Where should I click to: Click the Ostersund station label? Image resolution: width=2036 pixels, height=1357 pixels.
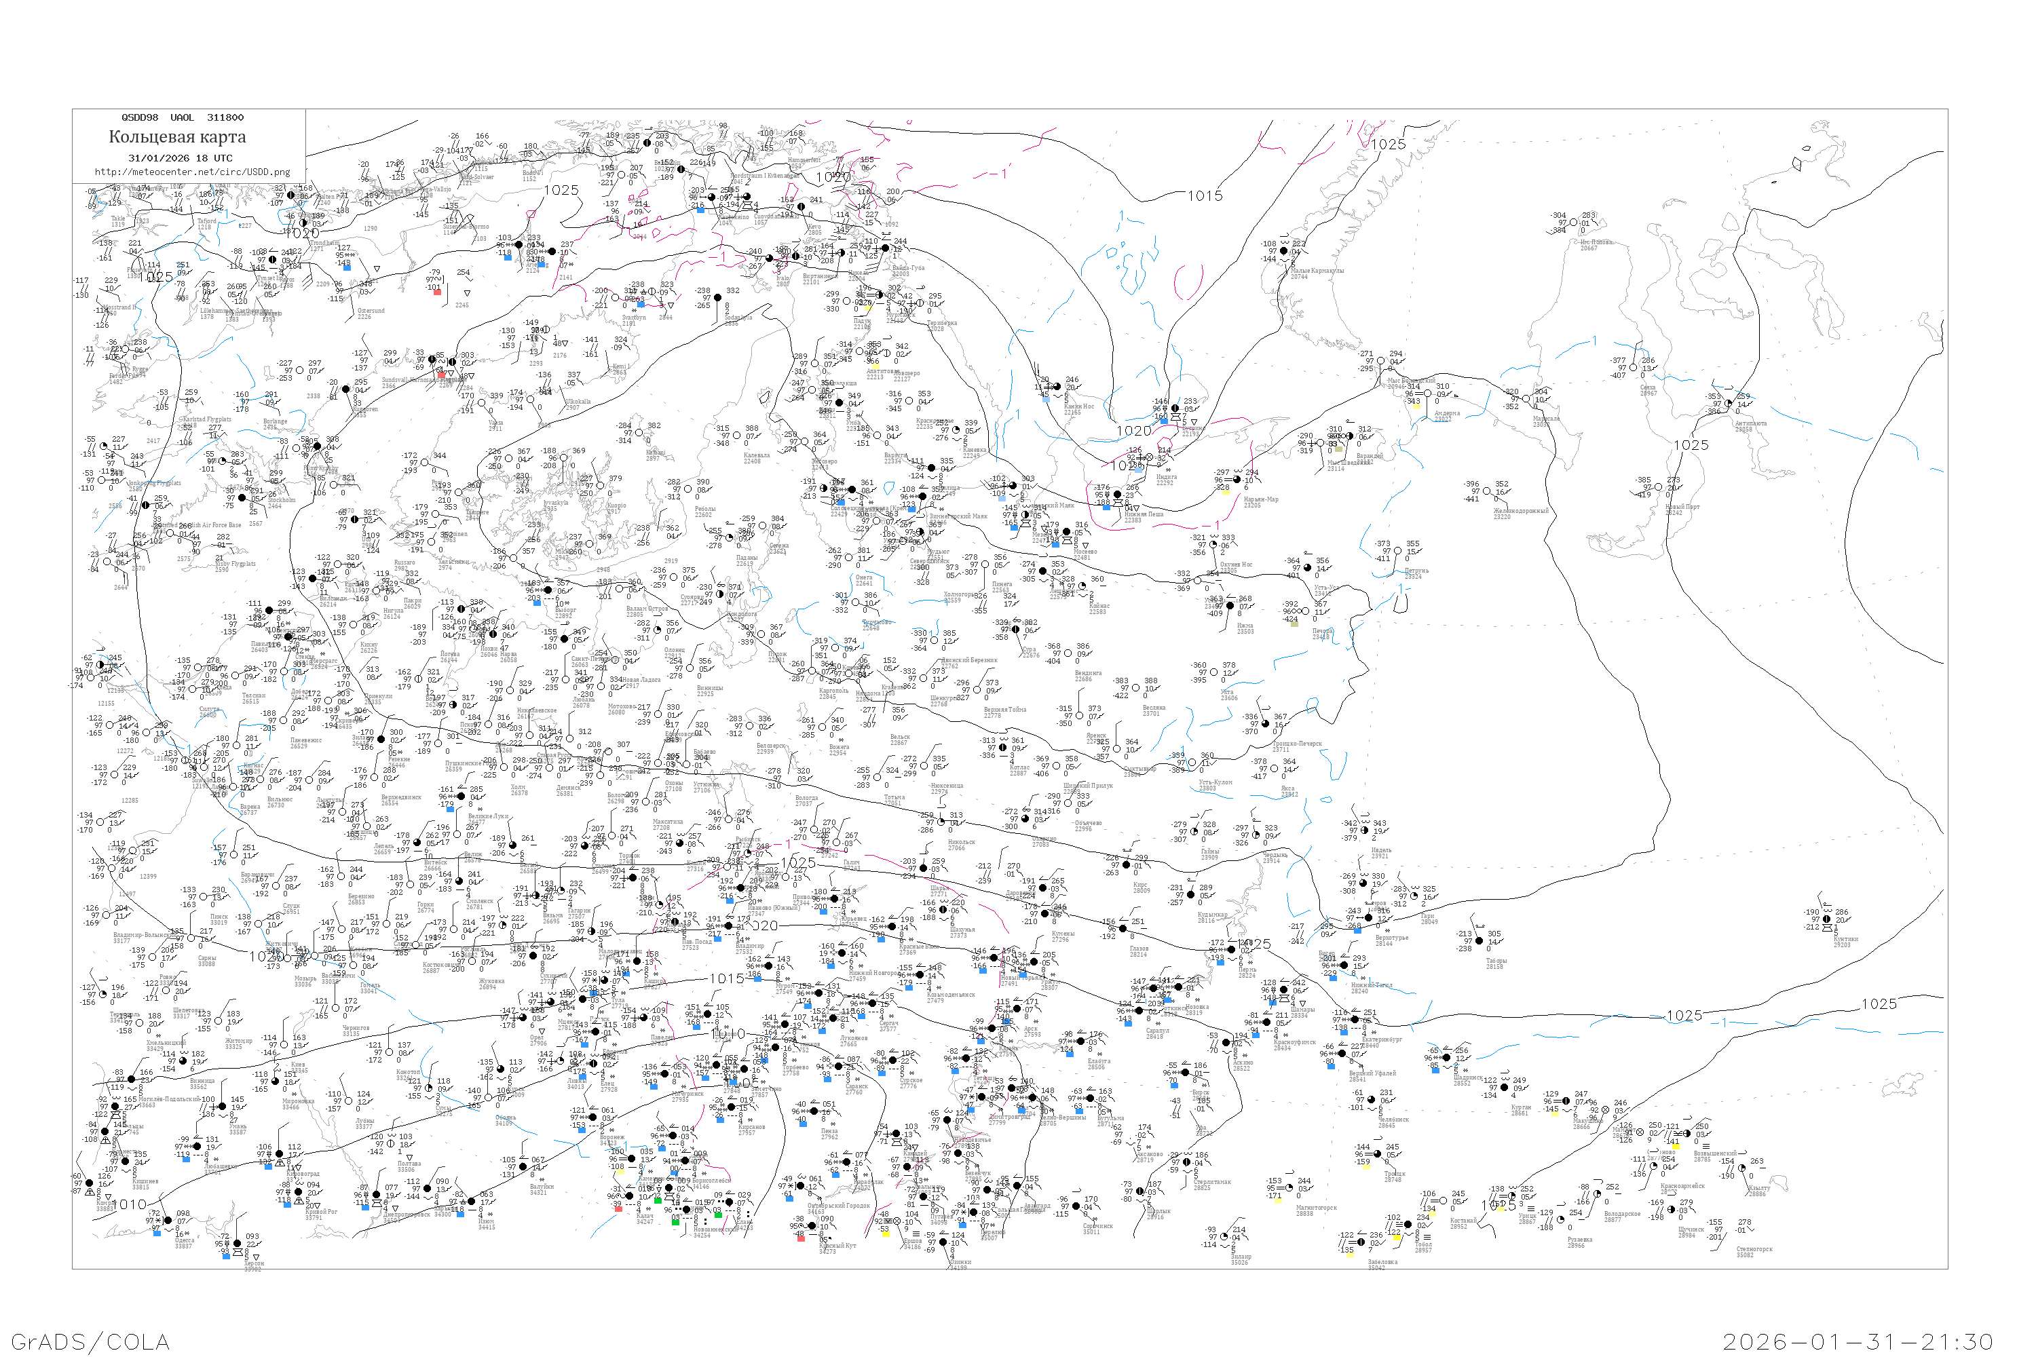[x=371, y=311]
